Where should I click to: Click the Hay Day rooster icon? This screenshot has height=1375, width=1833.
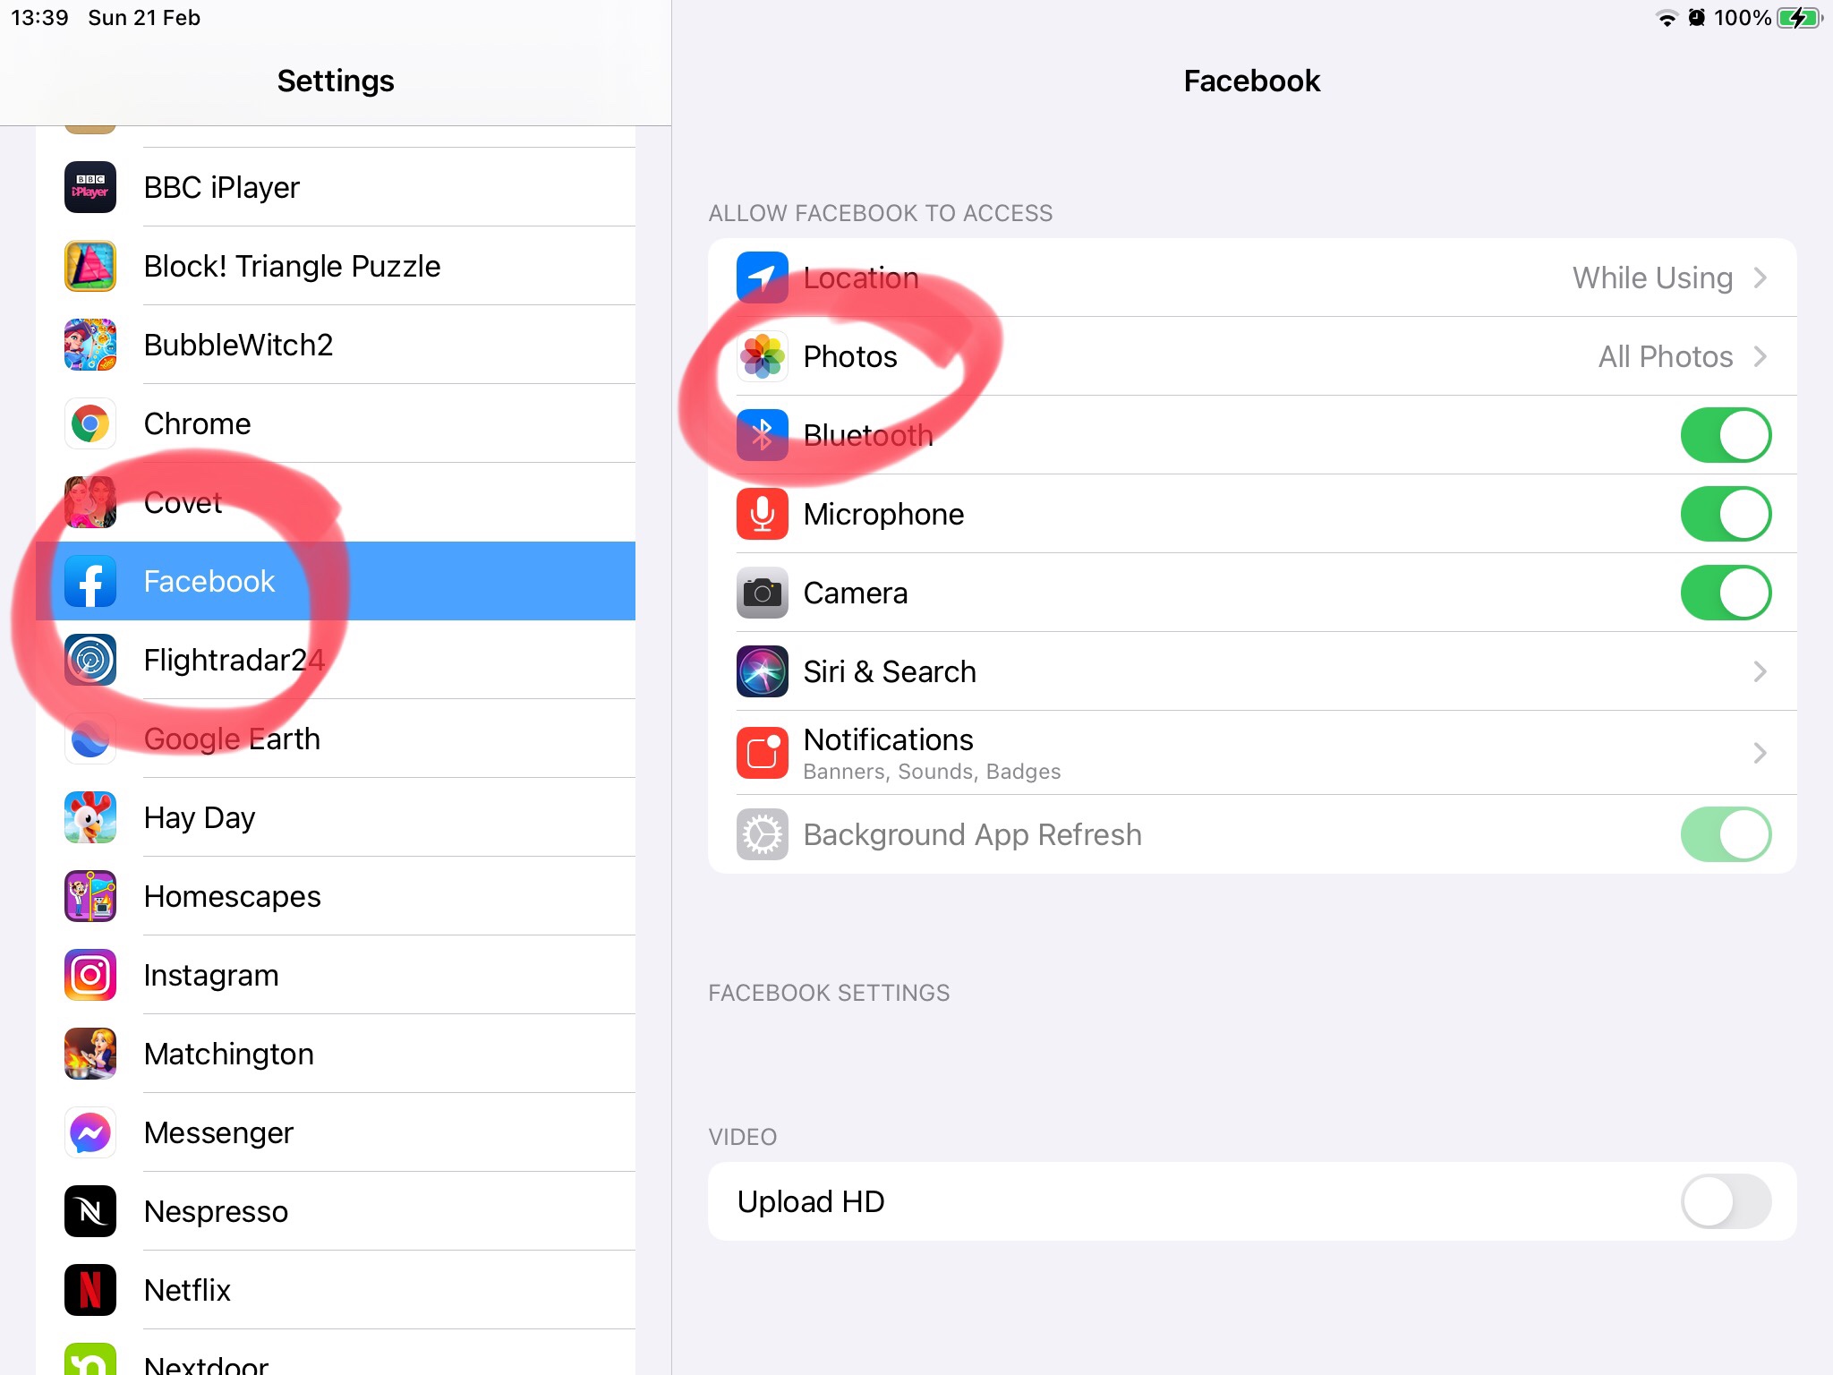tap(90, 817)
